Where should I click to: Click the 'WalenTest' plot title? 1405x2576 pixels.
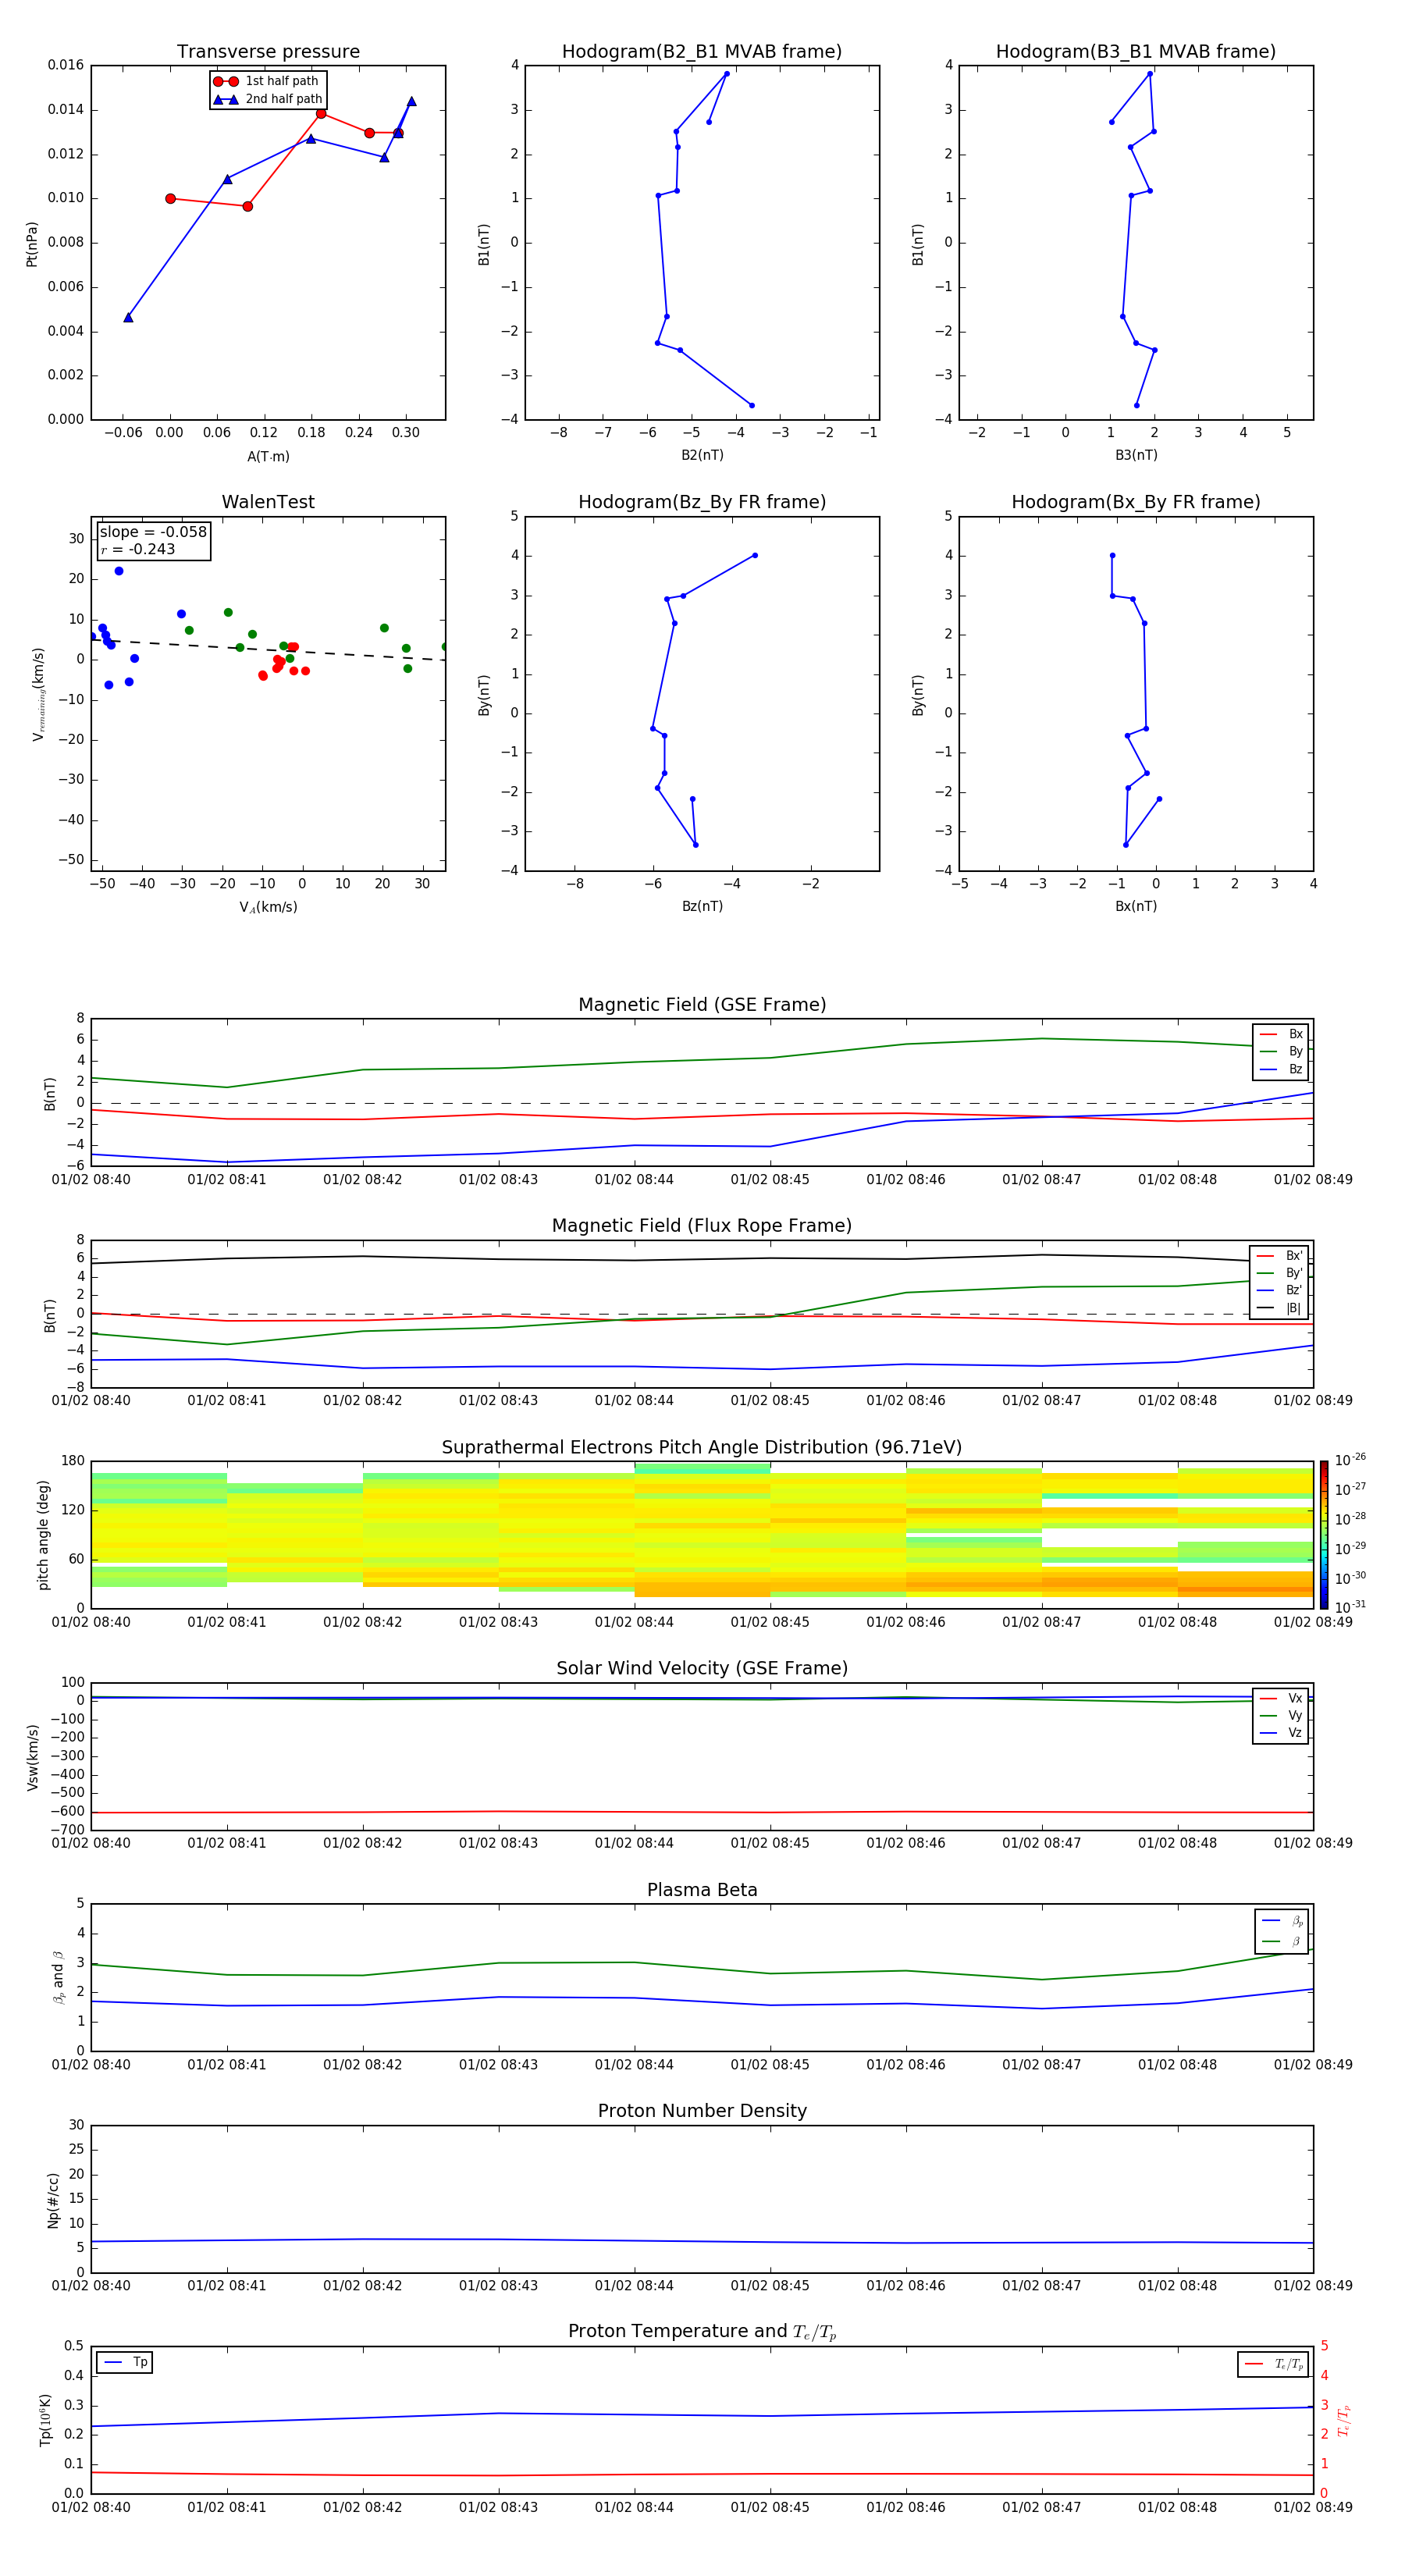[x=268, y=502]
